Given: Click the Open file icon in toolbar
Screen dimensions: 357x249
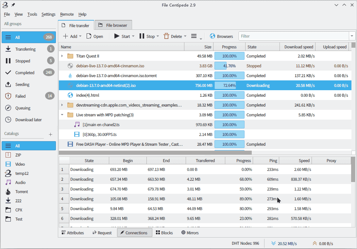Looking at the screenshot, I should coord(89,36).
